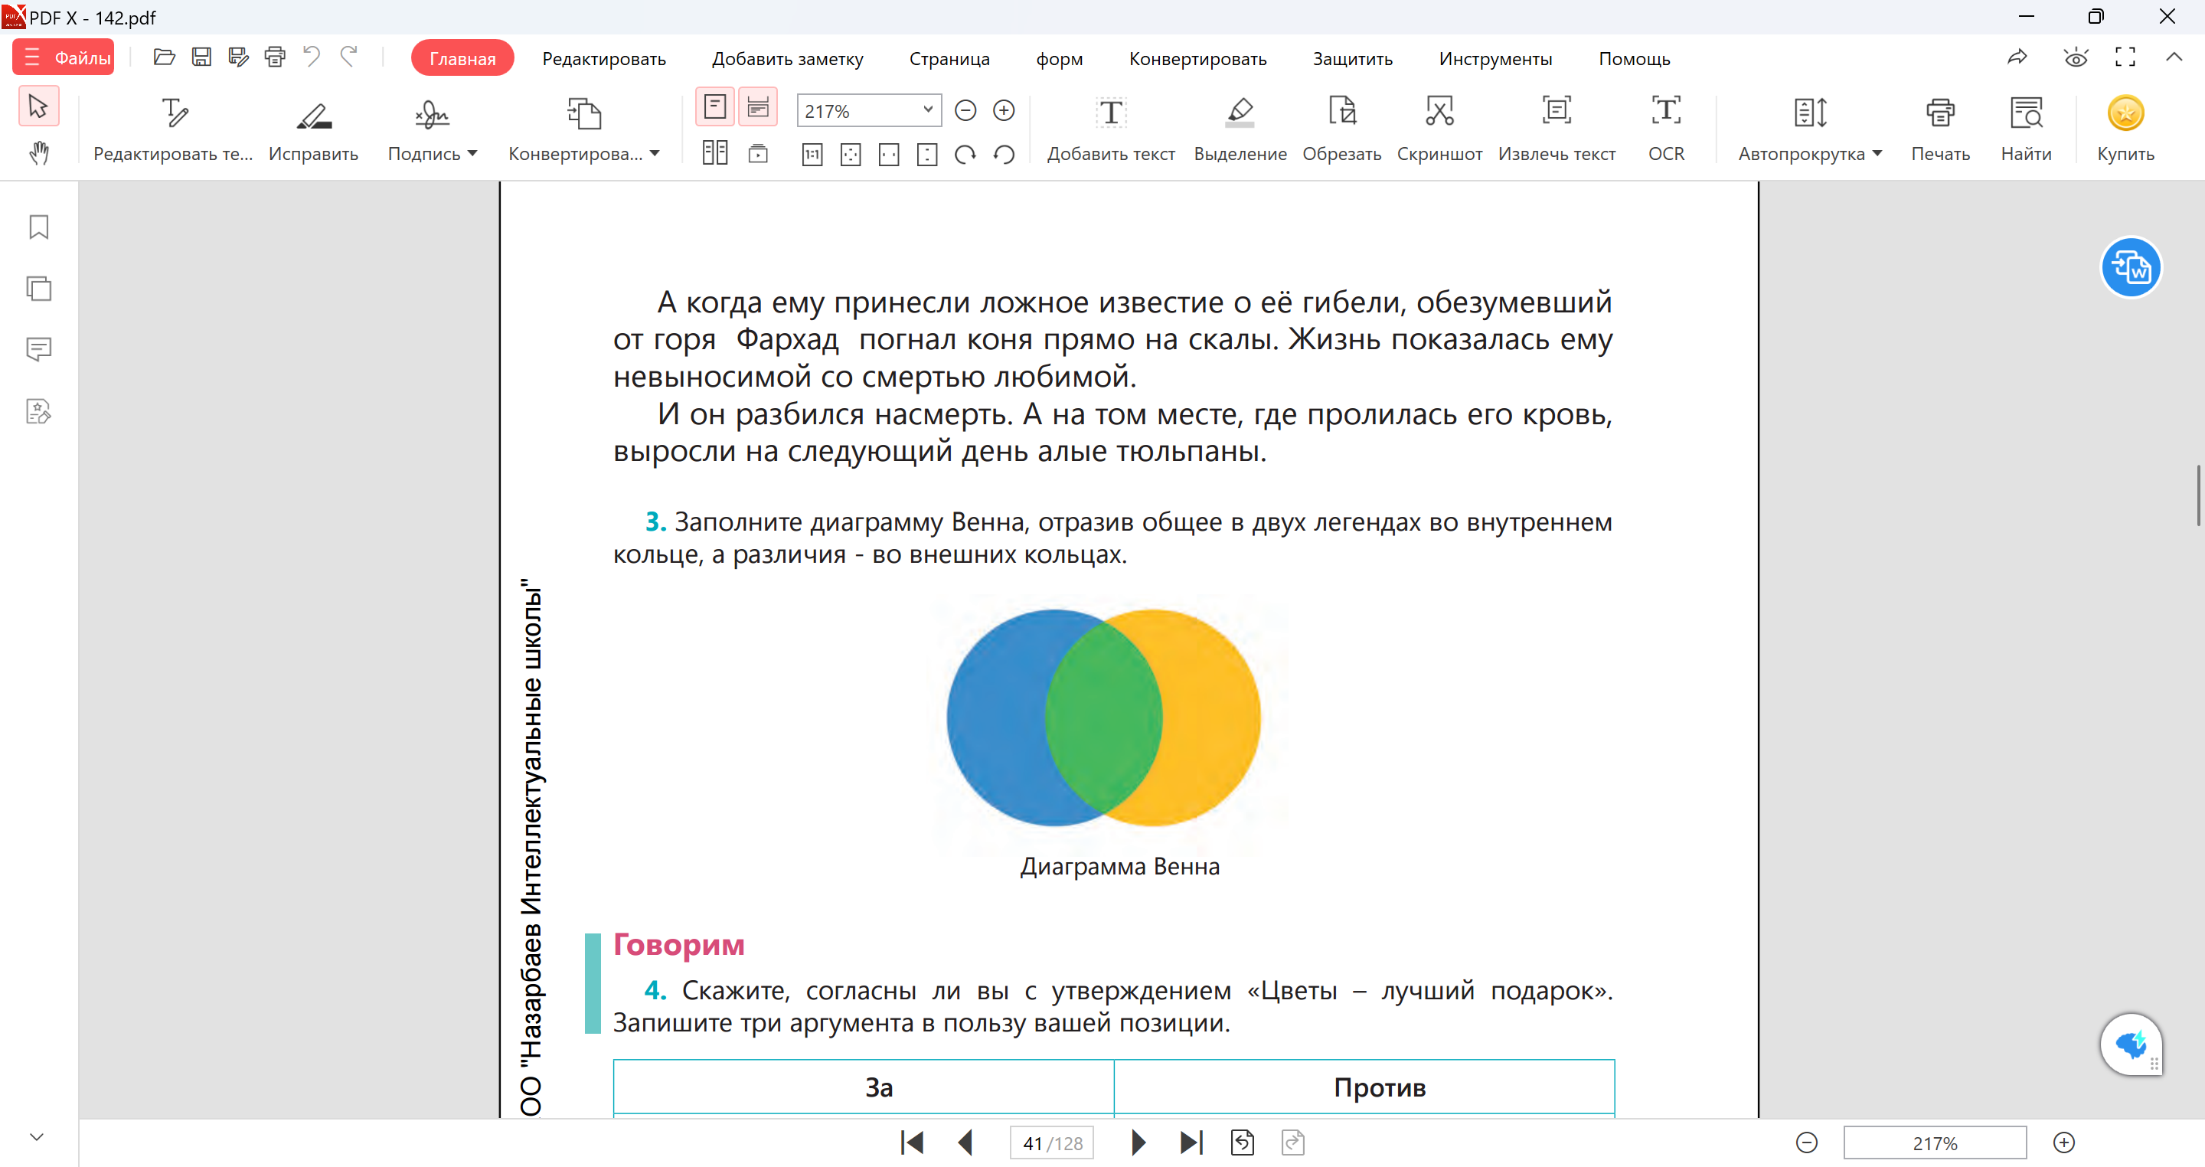Open the comments panel in sidebar
This screenshot has height=1167, width=2205.
point(38,349)
